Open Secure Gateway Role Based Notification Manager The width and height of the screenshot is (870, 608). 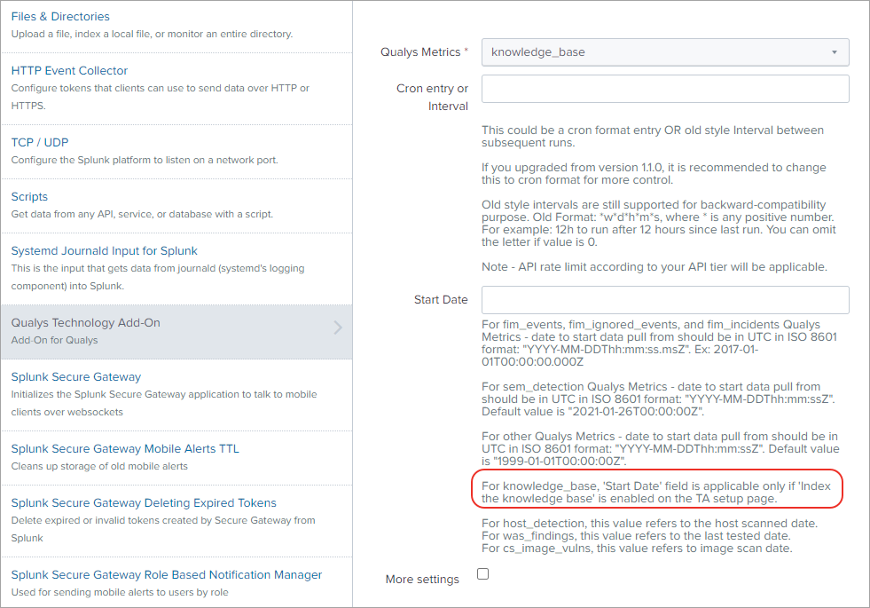coord(167,574)
